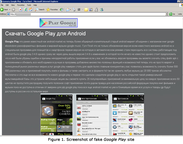Open the Tools menu
The width and height of the screenshot is (183, 144).
pos(29,5)
